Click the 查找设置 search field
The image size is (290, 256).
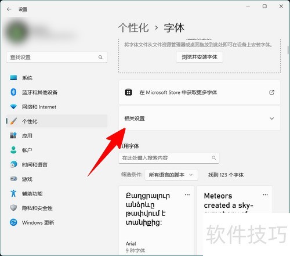[57, 57]
